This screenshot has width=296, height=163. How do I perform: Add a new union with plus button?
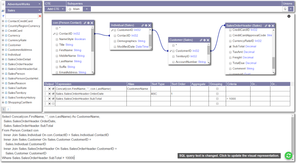291,9
